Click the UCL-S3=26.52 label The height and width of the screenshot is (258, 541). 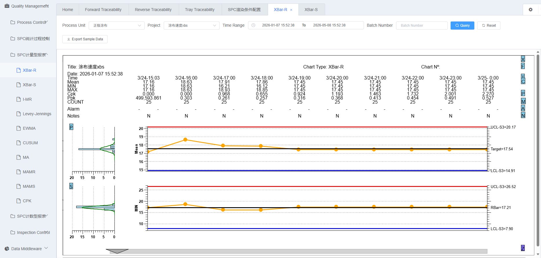coord(503,187)
